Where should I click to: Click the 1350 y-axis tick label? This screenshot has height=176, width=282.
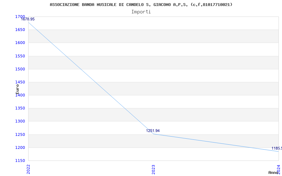20,108
